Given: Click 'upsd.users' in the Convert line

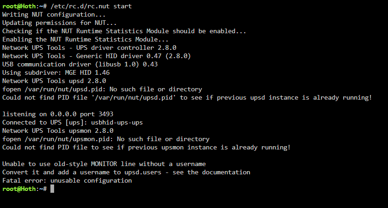Looking at the screenshot, I should tap(143, 172).
